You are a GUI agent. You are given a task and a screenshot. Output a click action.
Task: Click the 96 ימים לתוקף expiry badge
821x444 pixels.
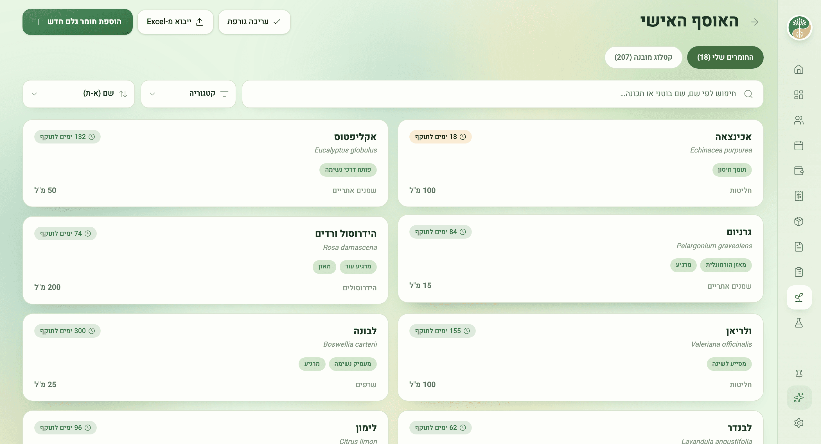click(65, 428)
